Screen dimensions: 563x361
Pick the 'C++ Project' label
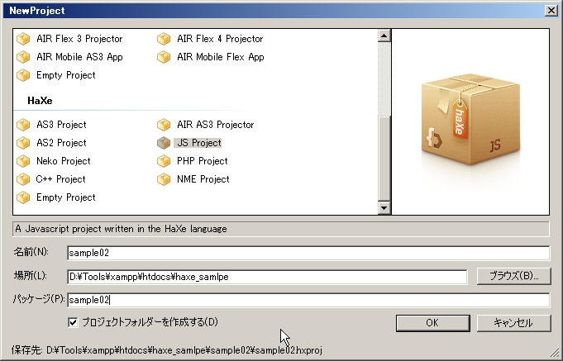[x=60, y=179]
